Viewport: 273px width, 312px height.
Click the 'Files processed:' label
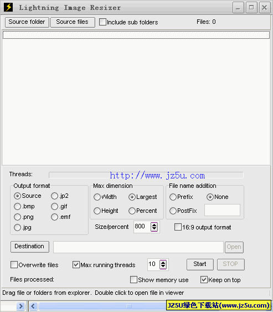(x=32, y=279)
